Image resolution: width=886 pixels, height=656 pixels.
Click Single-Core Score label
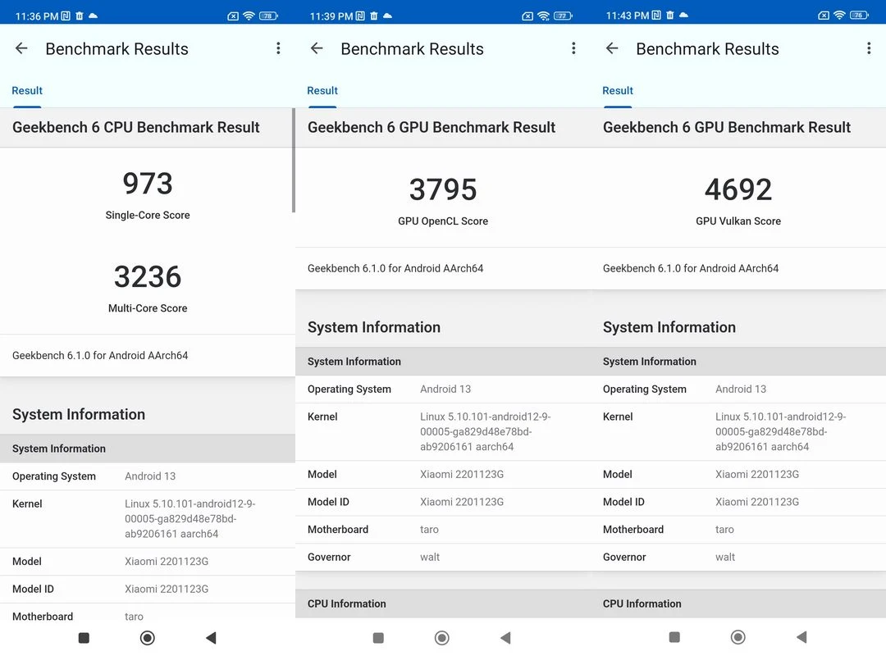148,216
